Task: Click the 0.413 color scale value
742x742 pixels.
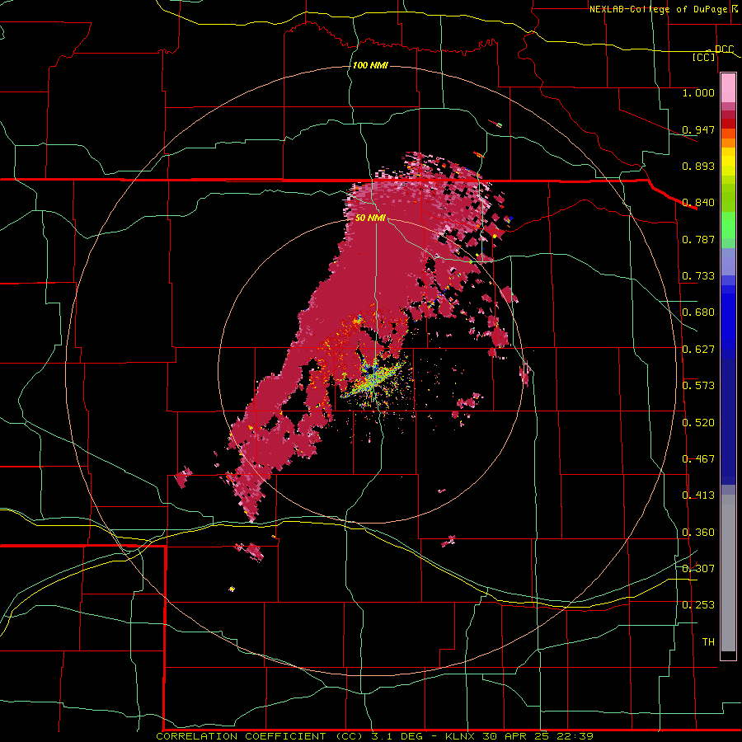Action: [698, 495]
